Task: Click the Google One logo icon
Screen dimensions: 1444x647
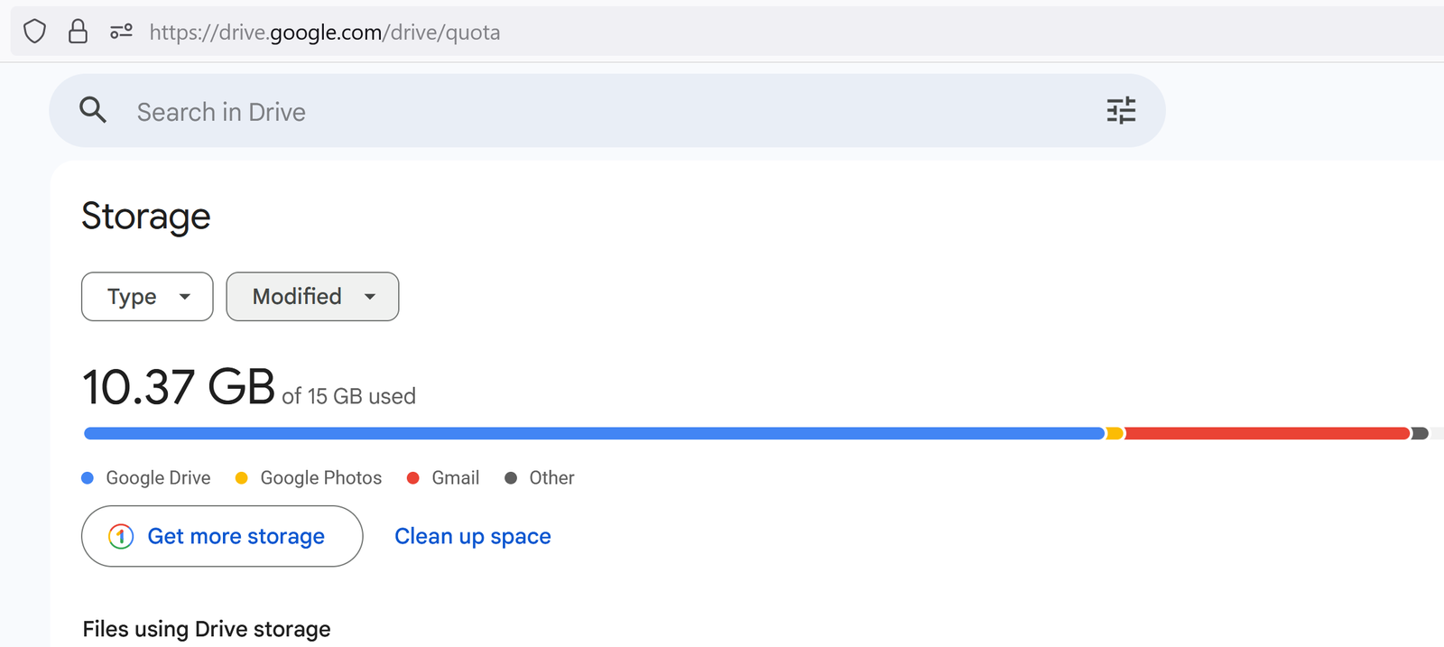Action: point(121,536)
